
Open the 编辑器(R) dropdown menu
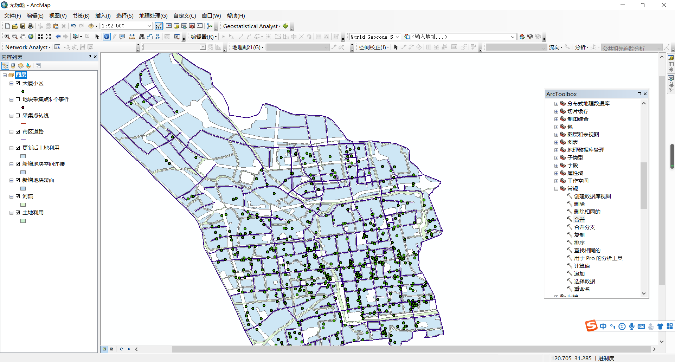(204, 37)
